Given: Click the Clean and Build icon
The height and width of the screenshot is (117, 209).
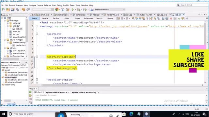Looking at the screenshot, I should click(x=68, y=9).
